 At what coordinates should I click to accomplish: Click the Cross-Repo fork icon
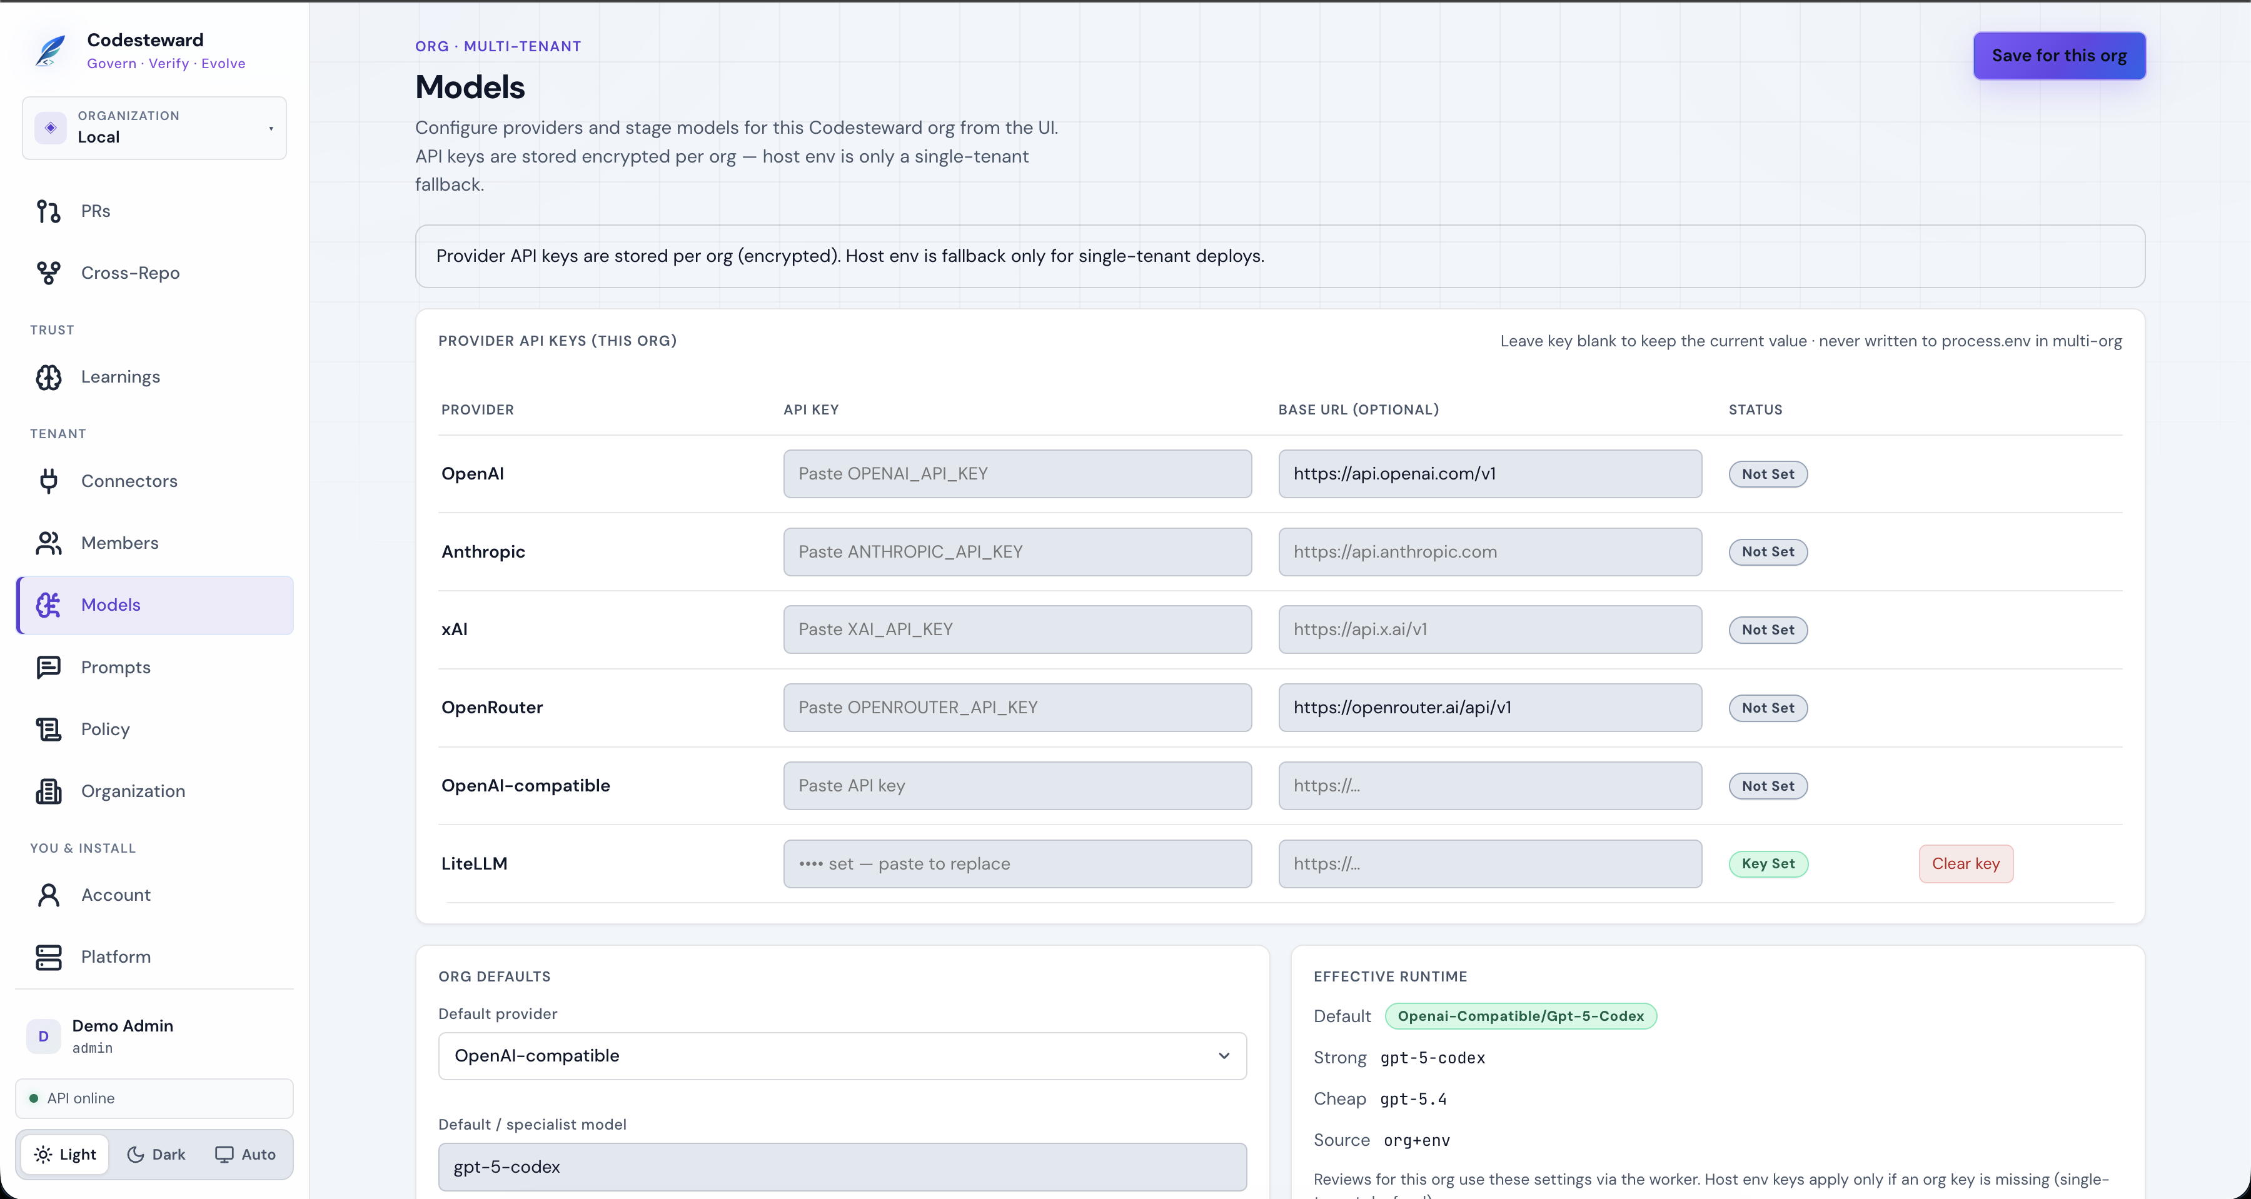click(49, 274)
